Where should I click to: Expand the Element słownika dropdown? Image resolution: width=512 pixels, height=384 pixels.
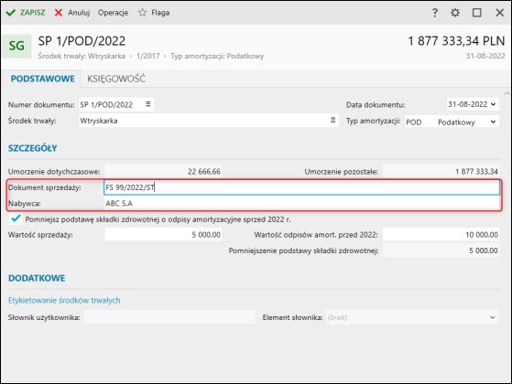point(493,317)
